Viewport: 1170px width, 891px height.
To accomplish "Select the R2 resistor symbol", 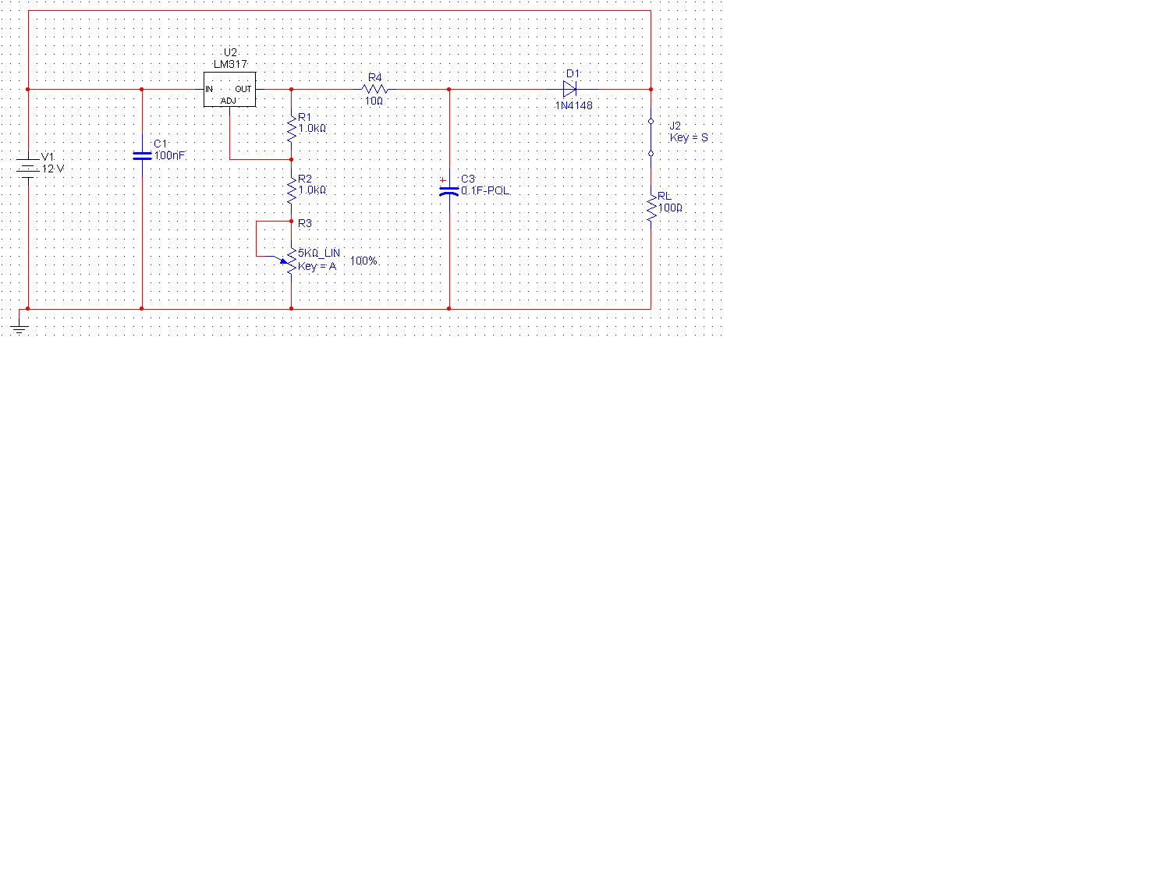I will (x=292, y=190).
